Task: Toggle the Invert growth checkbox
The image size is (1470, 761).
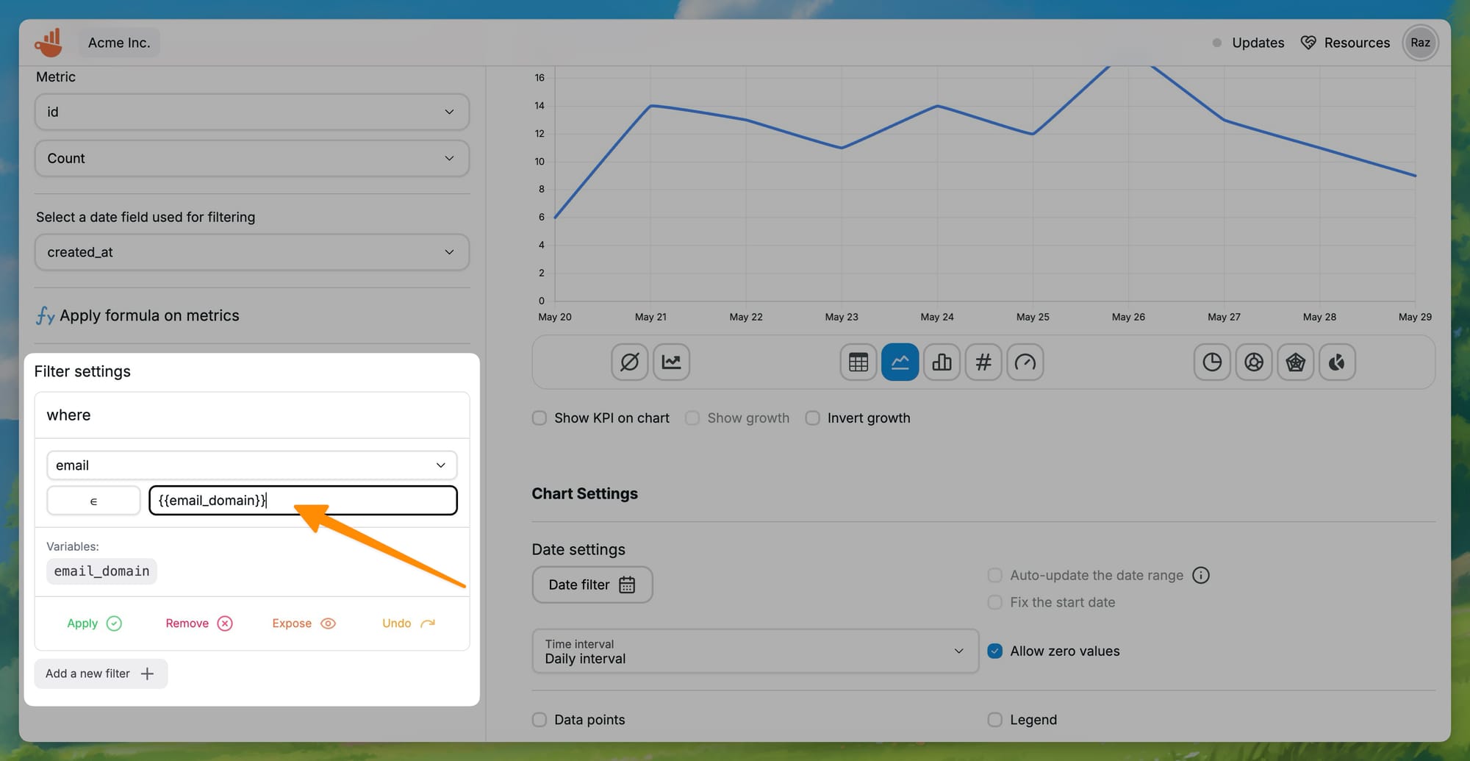Action: point(812,418)
